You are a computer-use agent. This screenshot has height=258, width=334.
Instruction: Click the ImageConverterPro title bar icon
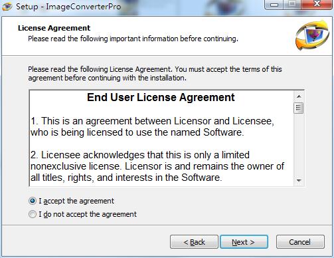7,7
